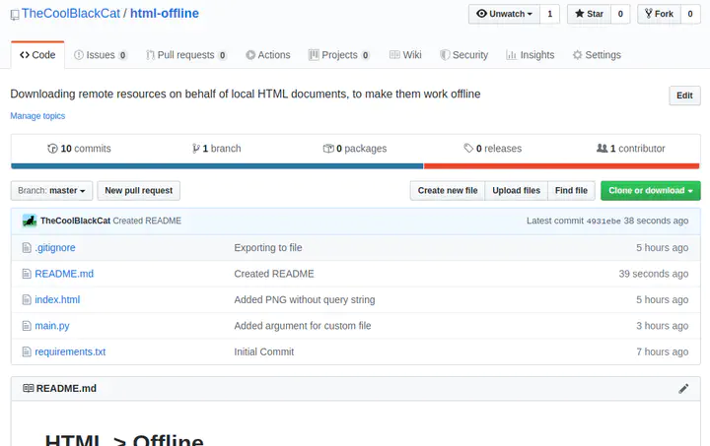Viewport: 710px width, 446px height.
Task: Open latest commit hash 4931ebe
Action: click(x=603, y=221)
